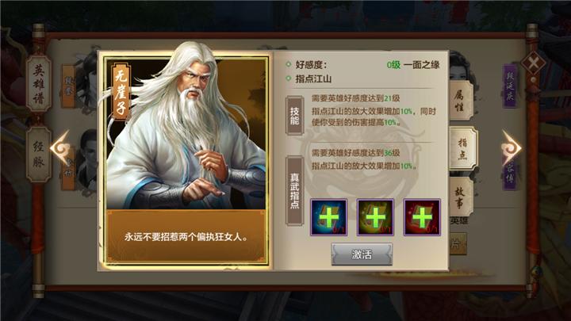Close the scroll panel with X icon
This screenshot has height=321, width=571.
pyautogui.click(x=533, y=64)
